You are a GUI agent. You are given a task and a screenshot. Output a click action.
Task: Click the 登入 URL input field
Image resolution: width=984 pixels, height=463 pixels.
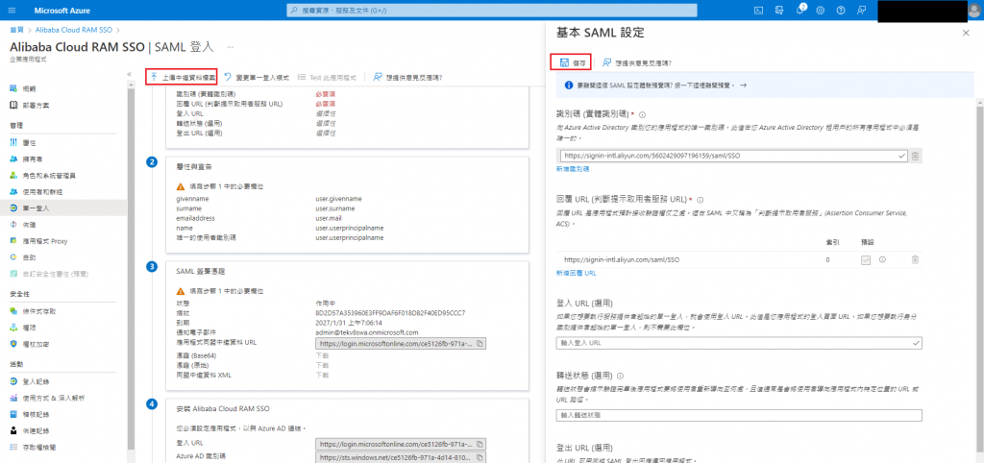[739, 343]
